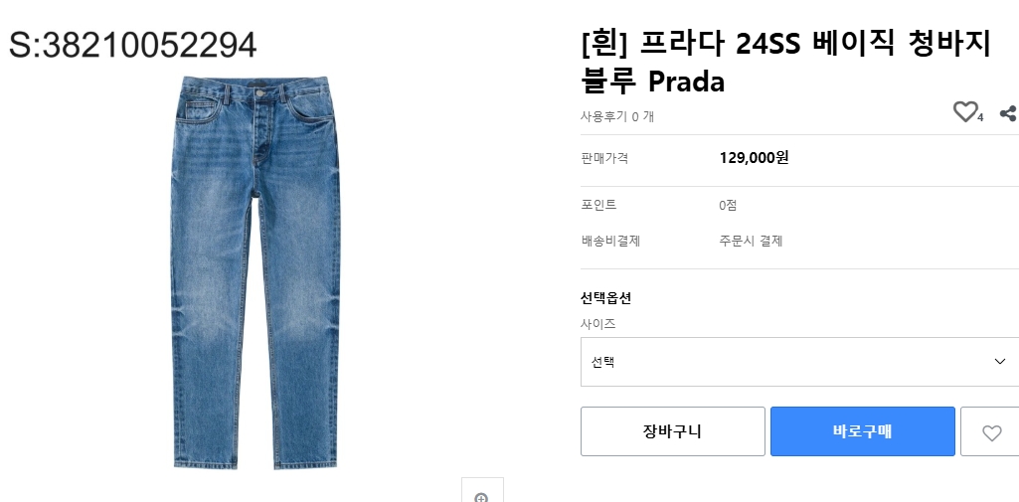This screenshot has height=502, width=1019.
Task: Click the 129,000원 price value
Action: click(754, 158)
